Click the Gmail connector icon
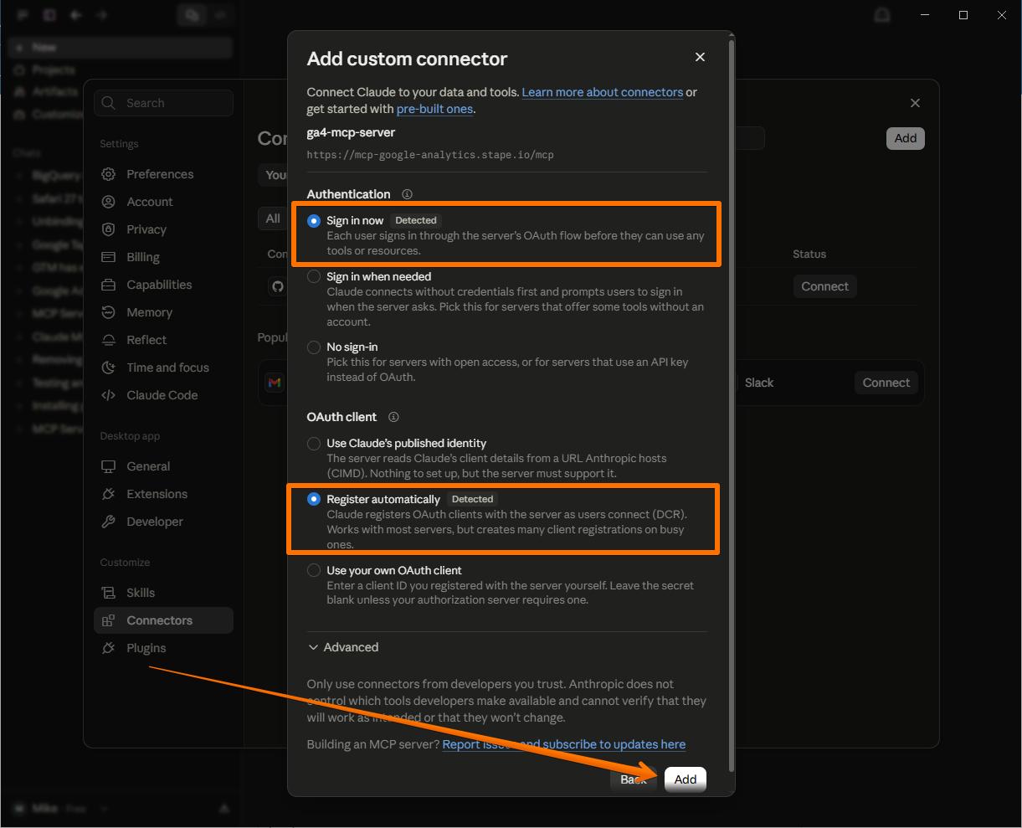 275,383
